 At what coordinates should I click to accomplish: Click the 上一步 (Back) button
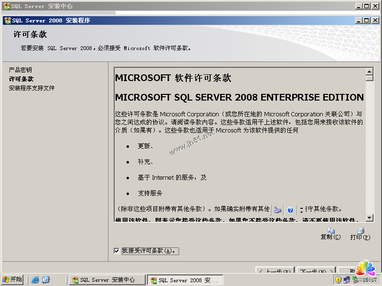[275, 271]
